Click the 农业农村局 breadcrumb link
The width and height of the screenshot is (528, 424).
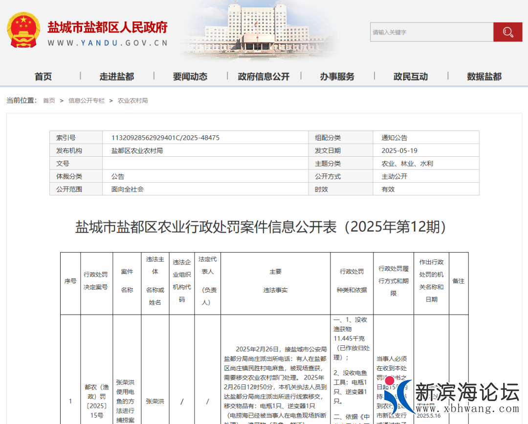[x=132, y=101]
